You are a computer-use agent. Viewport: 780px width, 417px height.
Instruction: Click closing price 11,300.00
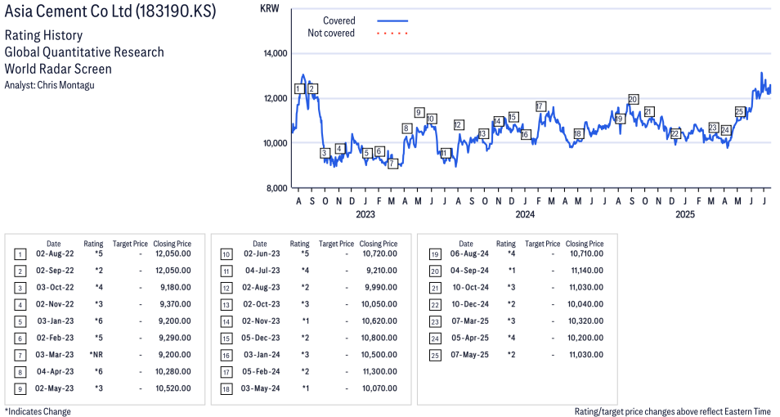coord(380,372)
